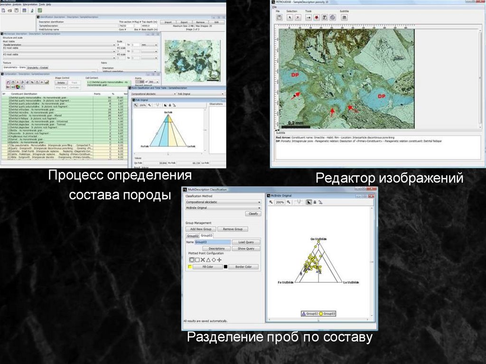Click the save icon in the image editor toolbar
Viewport: 486px width, 364px height.
click(279, 18)
